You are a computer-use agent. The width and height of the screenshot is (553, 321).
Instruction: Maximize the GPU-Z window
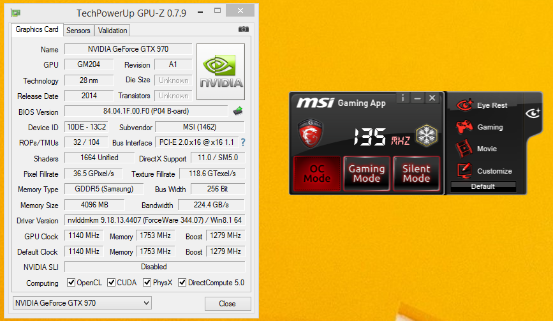pos(218,11)
